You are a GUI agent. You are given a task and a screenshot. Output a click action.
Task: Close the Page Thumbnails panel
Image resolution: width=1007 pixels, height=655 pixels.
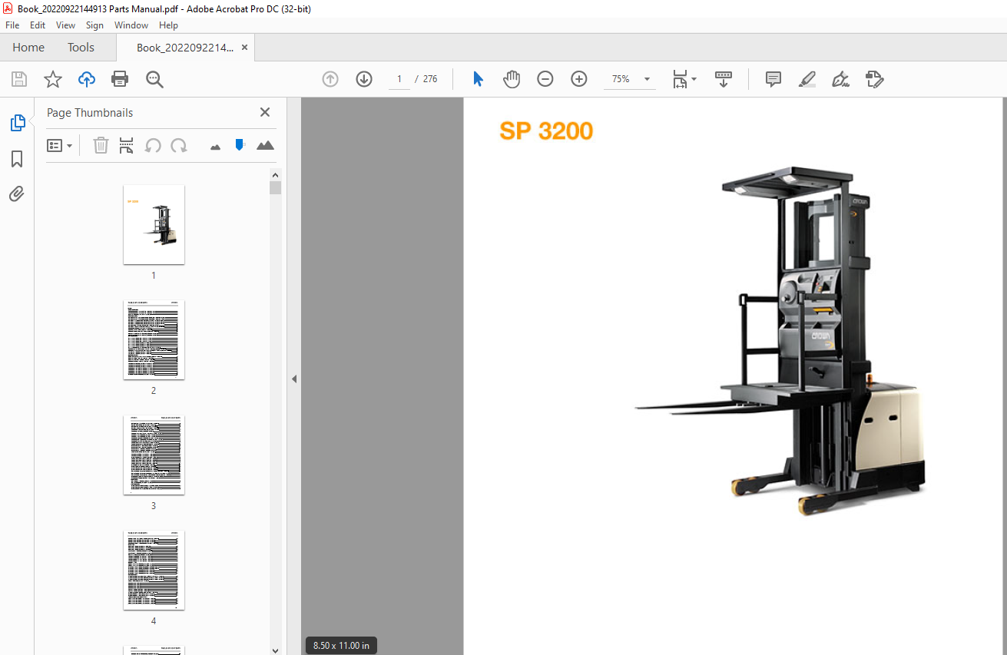click(x=265, y=112)
